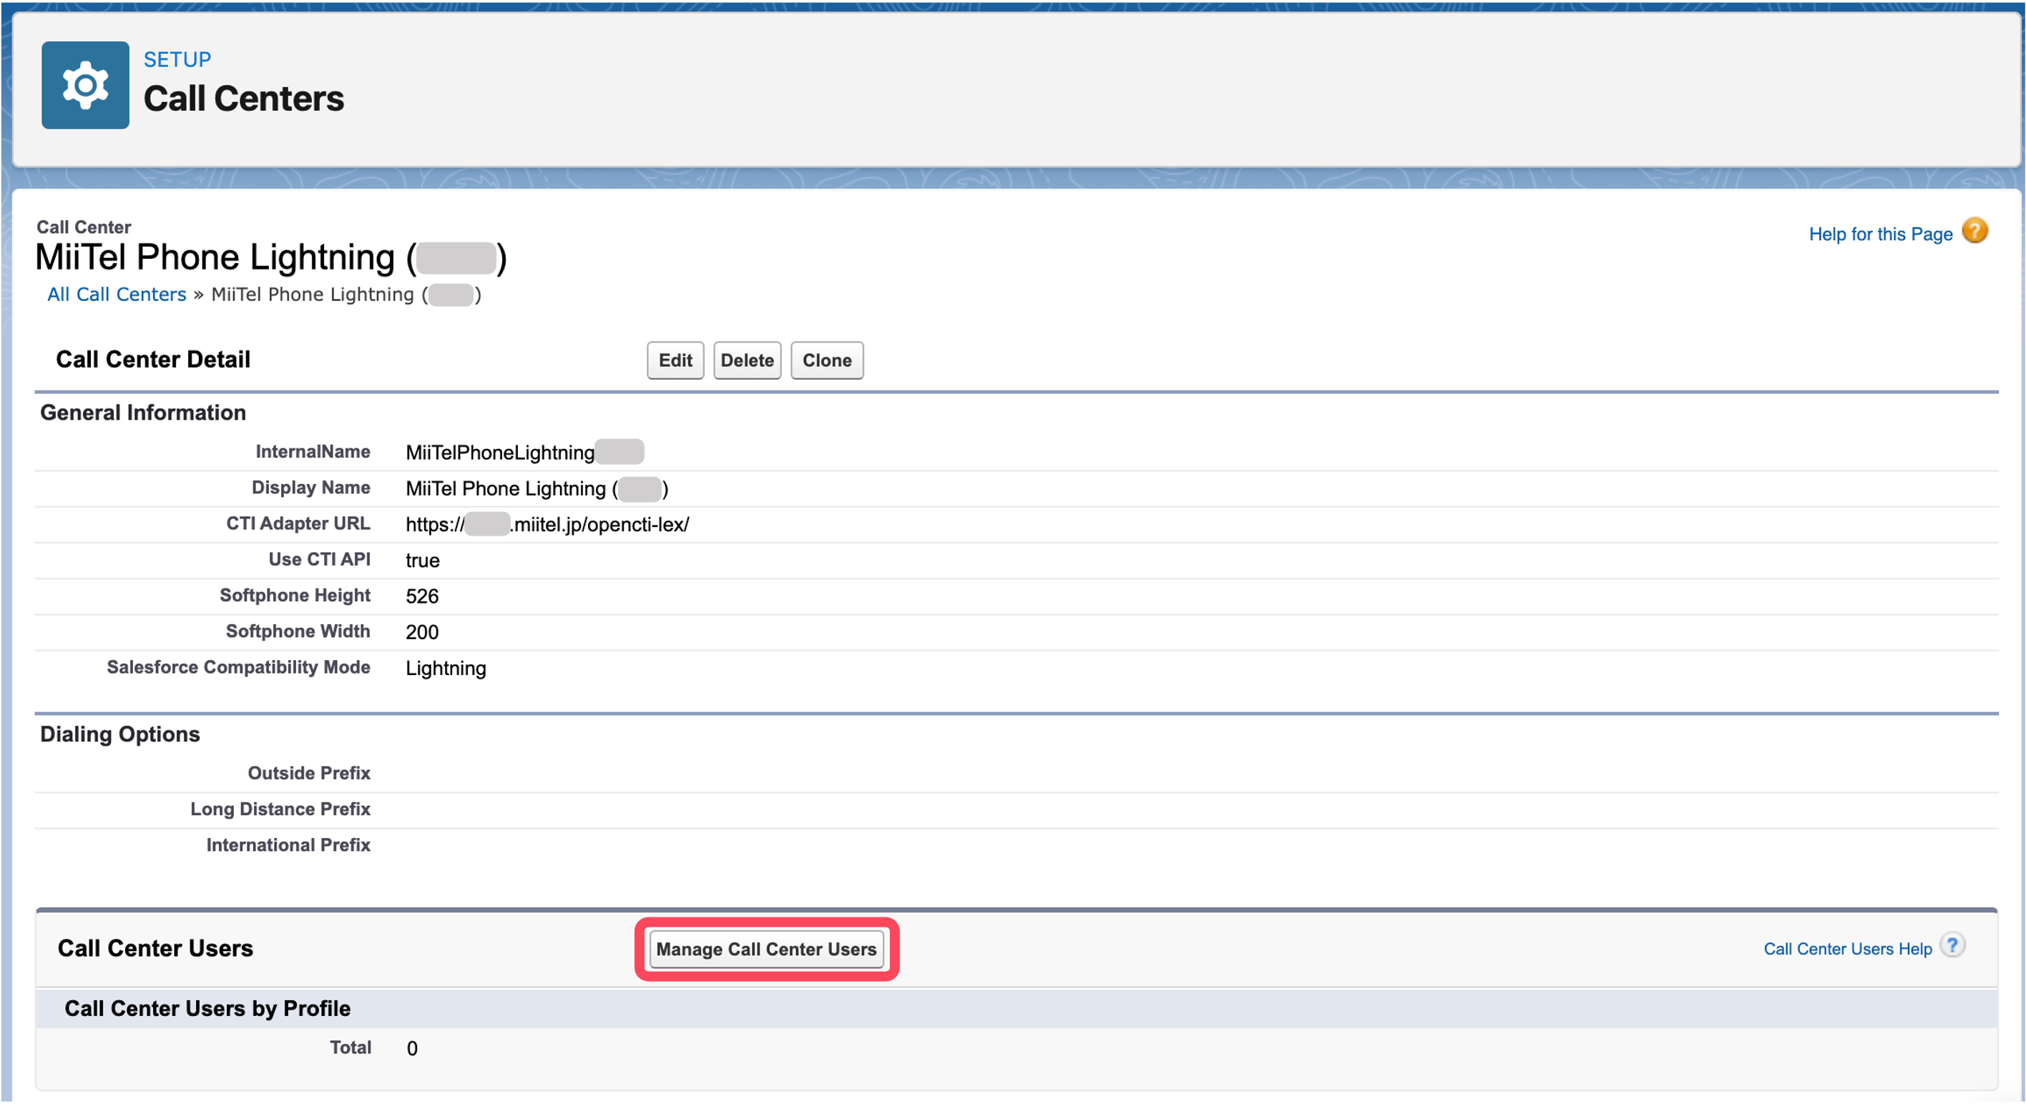Select the Call Centers page title
Image resolution: width=2026 pixels, height=1104 pixels.
point(244,99)
